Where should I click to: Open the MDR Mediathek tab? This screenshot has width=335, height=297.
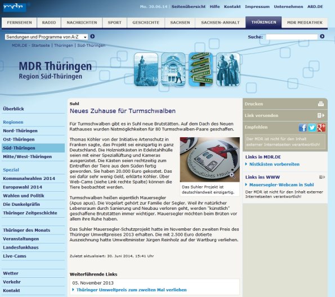(x=305, y=22)
